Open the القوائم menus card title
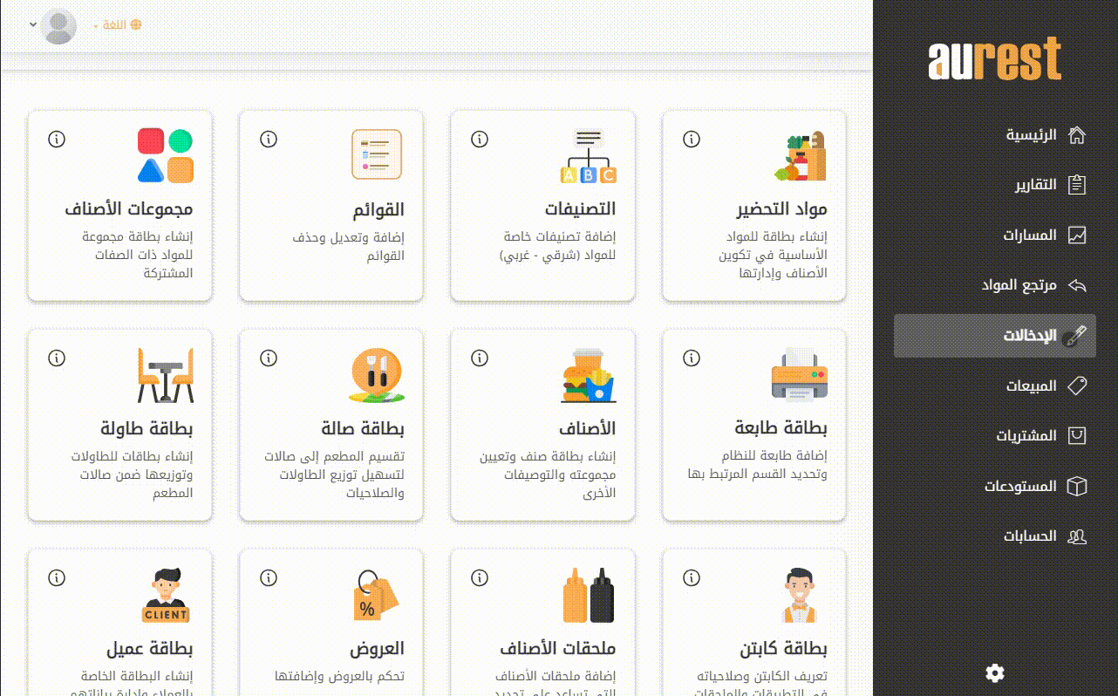The width and height of the screenshot is (1118, 696). pos(378,209)
